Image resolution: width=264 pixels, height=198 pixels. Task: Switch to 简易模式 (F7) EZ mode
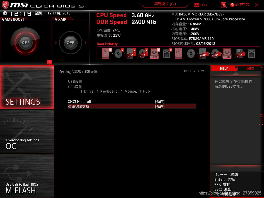coord(165,4)
